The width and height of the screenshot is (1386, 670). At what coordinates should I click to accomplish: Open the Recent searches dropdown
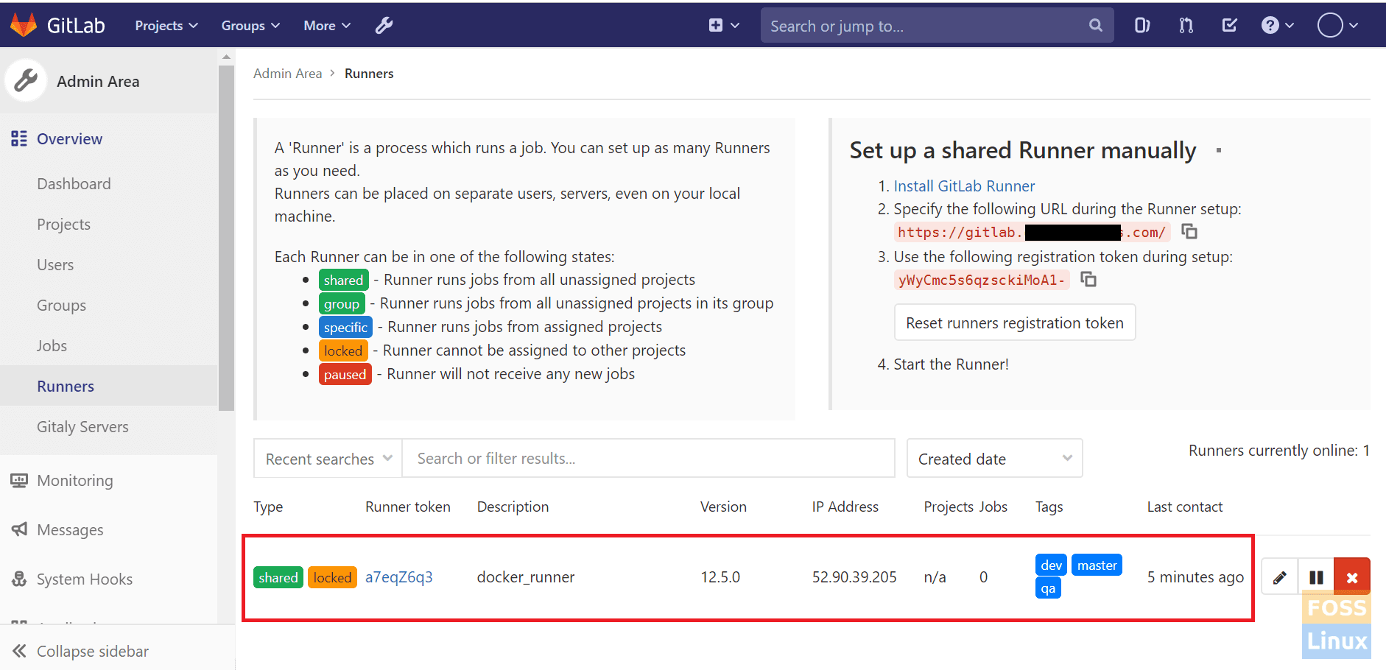pos(328,459)
